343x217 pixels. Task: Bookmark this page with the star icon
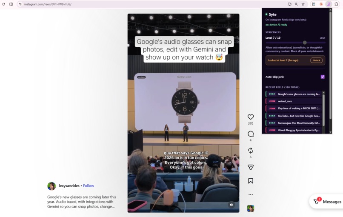[303, 4]
